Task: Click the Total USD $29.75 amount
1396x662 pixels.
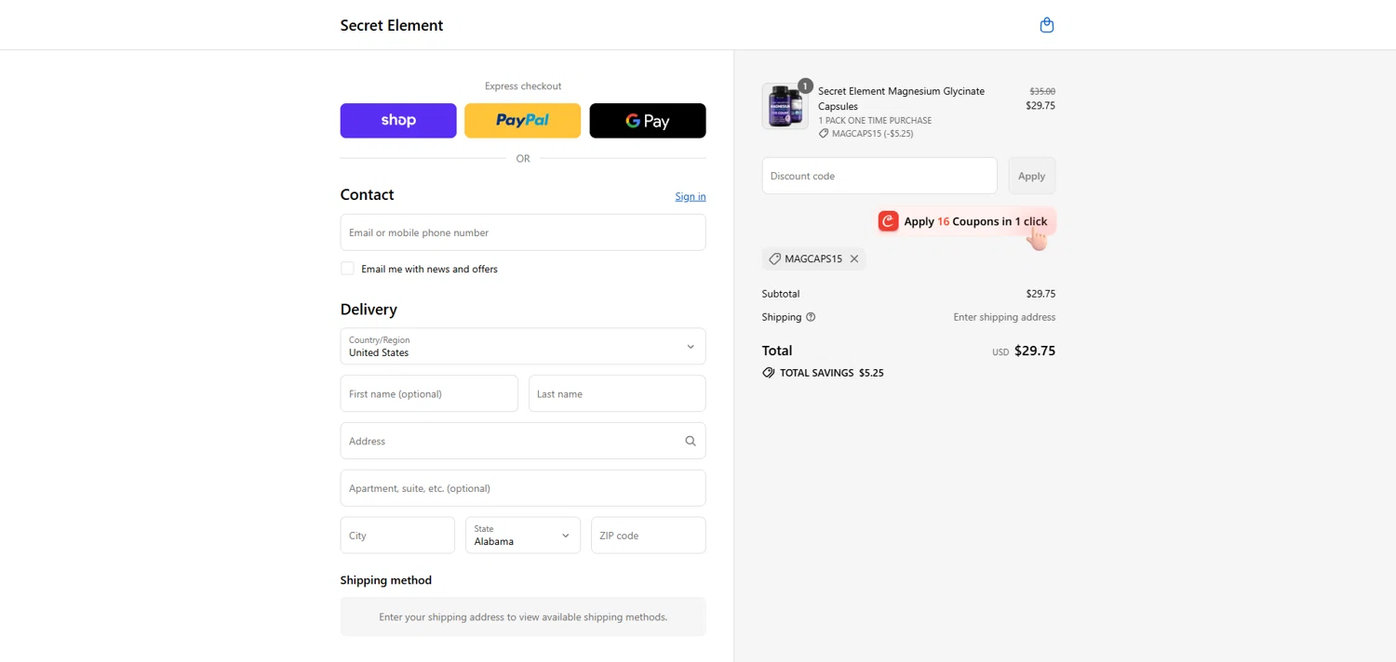Action: pyautogui.click(x=1024, y=351)
